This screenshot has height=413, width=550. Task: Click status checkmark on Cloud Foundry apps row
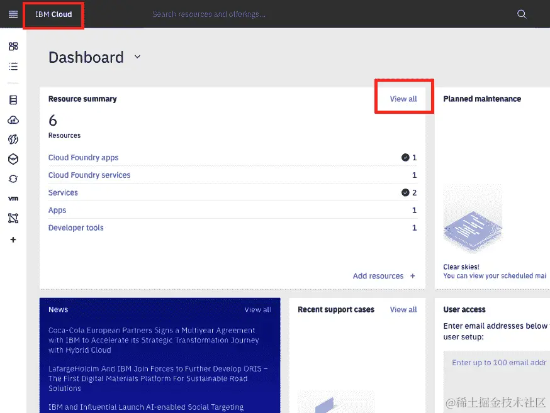click(x=405, y=158)
